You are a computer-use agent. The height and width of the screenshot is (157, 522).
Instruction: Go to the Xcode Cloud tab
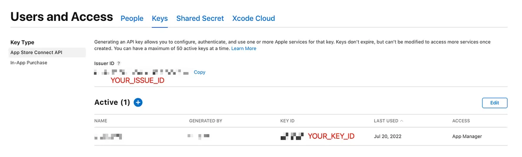[x=254, y=18]
